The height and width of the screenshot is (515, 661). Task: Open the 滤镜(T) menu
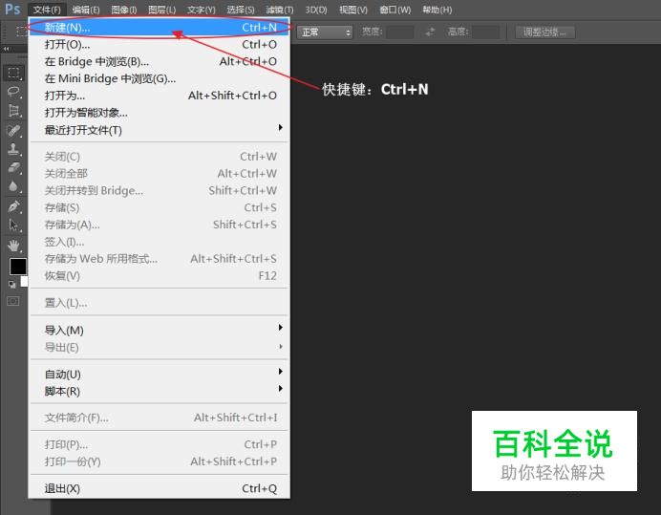[x=280, y=10]
